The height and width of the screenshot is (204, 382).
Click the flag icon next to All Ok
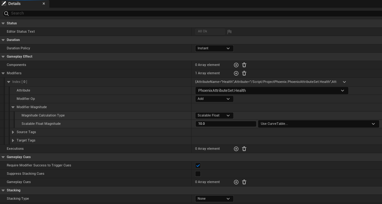[x=229, y=31]
